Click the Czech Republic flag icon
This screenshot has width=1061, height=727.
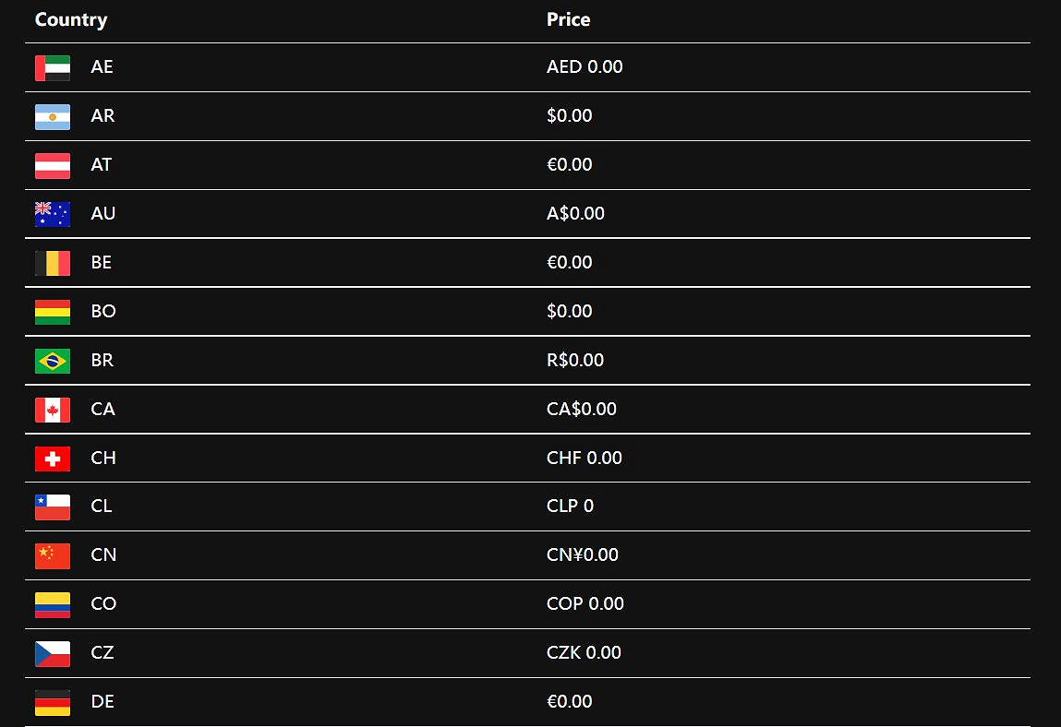coord(53,653)
